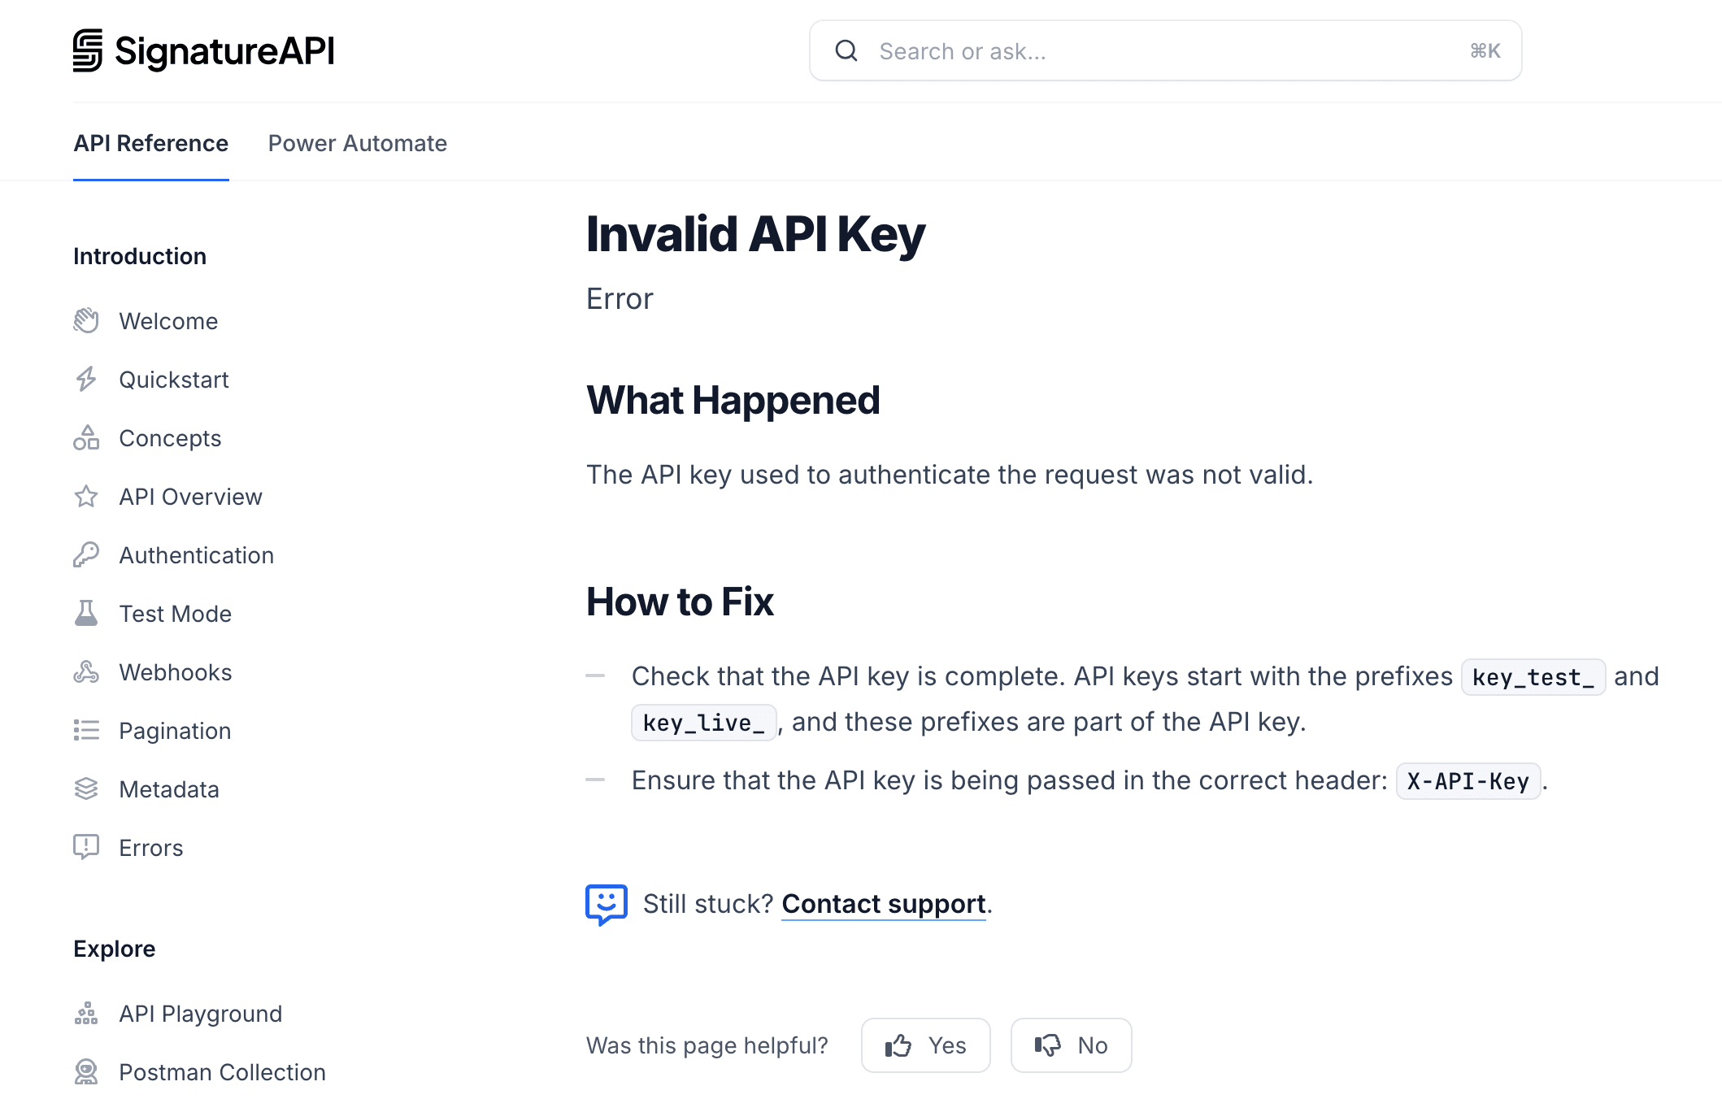Switch to the API Reference tab

[150, 143]
